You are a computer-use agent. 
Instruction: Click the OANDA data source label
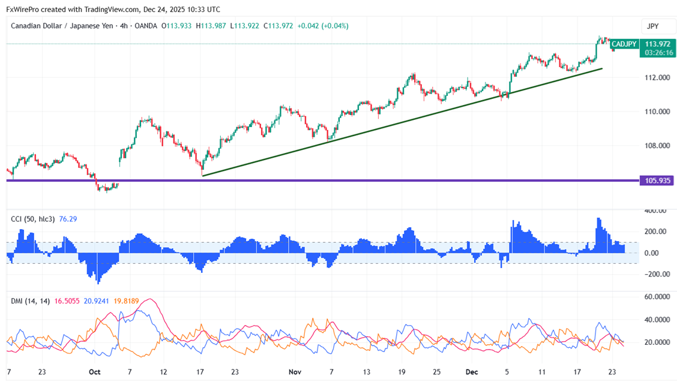[x=146, y=26]
